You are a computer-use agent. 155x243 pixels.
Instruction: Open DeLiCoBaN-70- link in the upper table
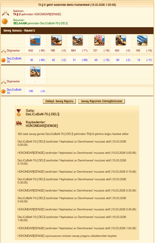[14, 60]
